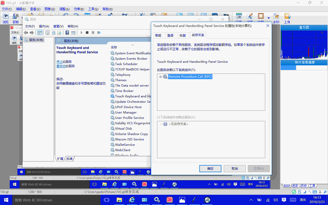Pause service with the pause icon

[x=93, y=33]
